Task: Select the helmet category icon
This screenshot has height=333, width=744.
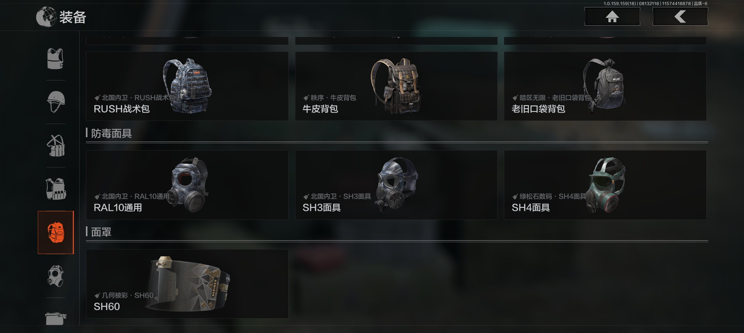Action: tap(56, 102)
